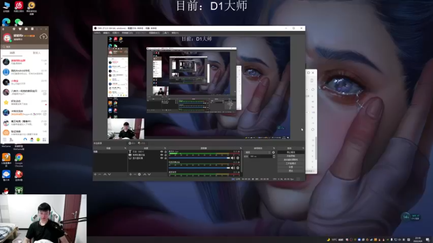Click add friend icon in QQ bottom bar
The image size is (433, 243).
[11, 140]
